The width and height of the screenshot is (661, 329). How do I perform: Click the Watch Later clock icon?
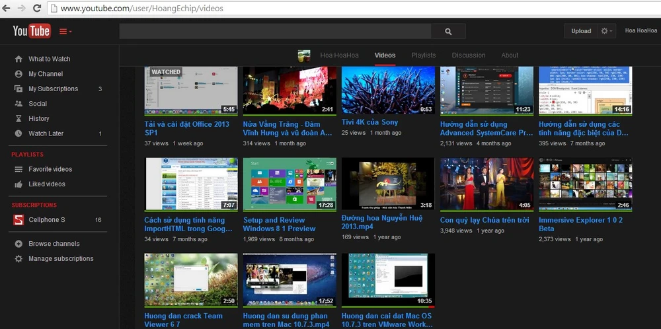[19, 133]
